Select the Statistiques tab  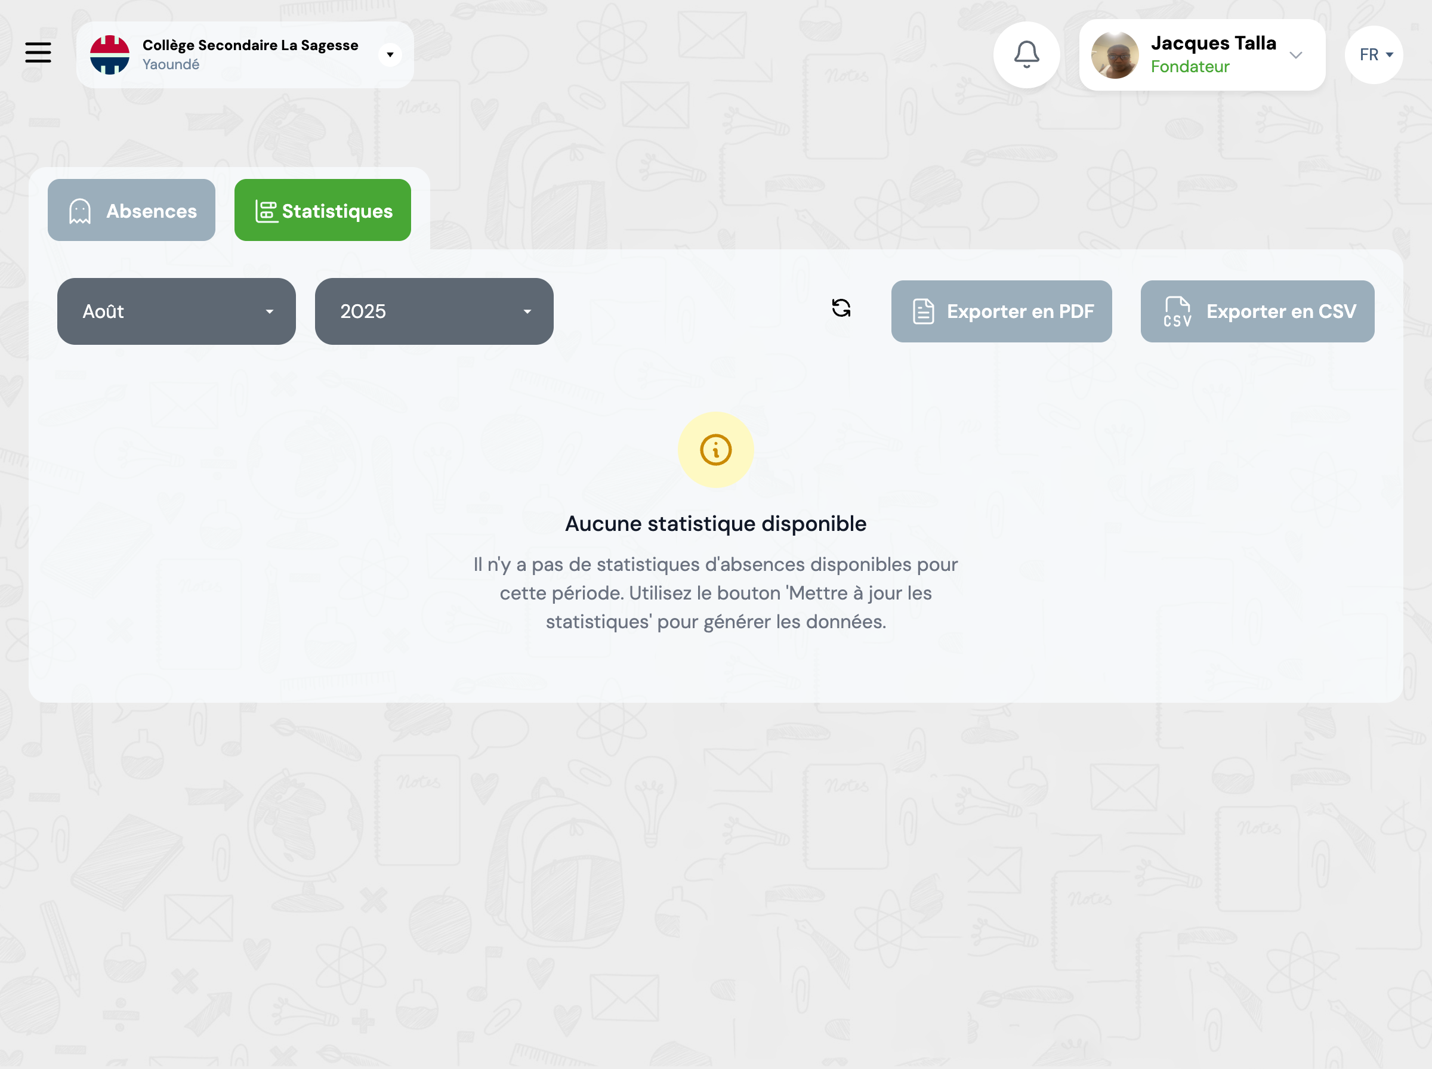322,211
